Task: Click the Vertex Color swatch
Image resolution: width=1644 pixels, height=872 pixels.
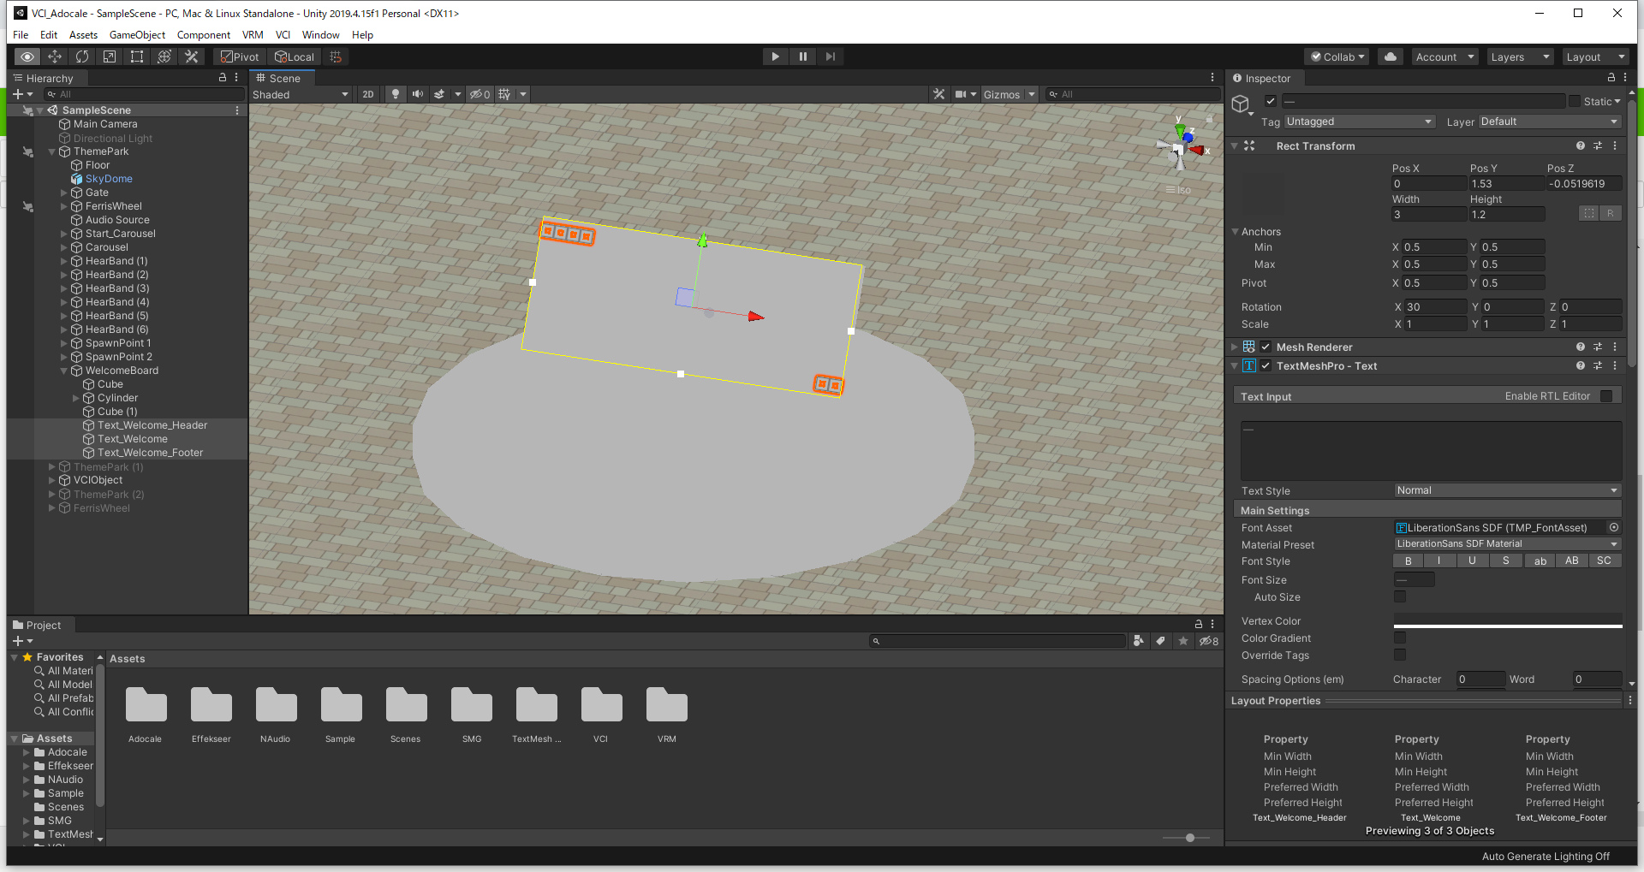Action: click(x=1508, y=621)
